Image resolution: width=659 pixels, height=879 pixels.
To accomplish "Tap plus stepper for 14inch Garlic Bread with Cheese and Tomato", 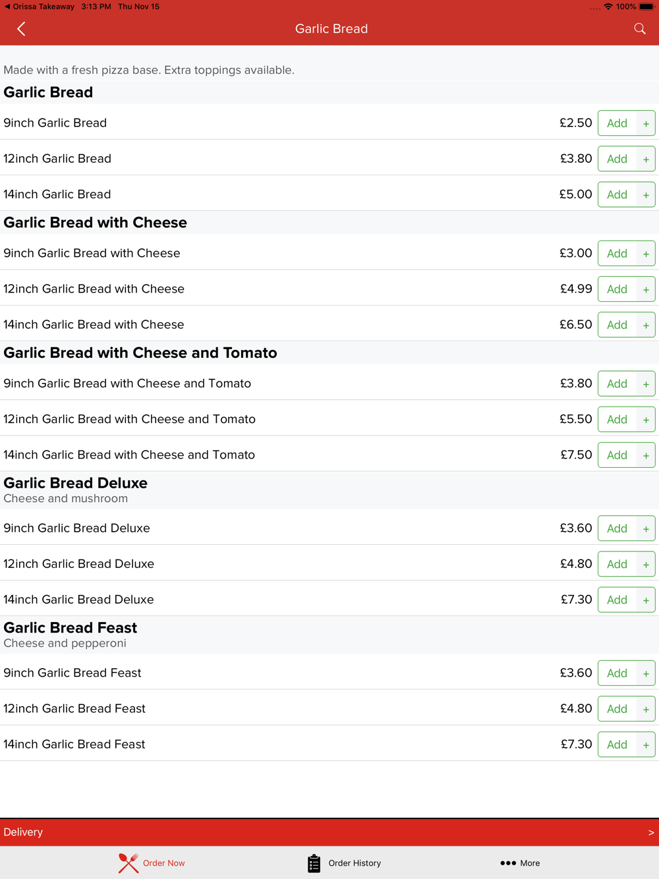I will click(646, 455).
